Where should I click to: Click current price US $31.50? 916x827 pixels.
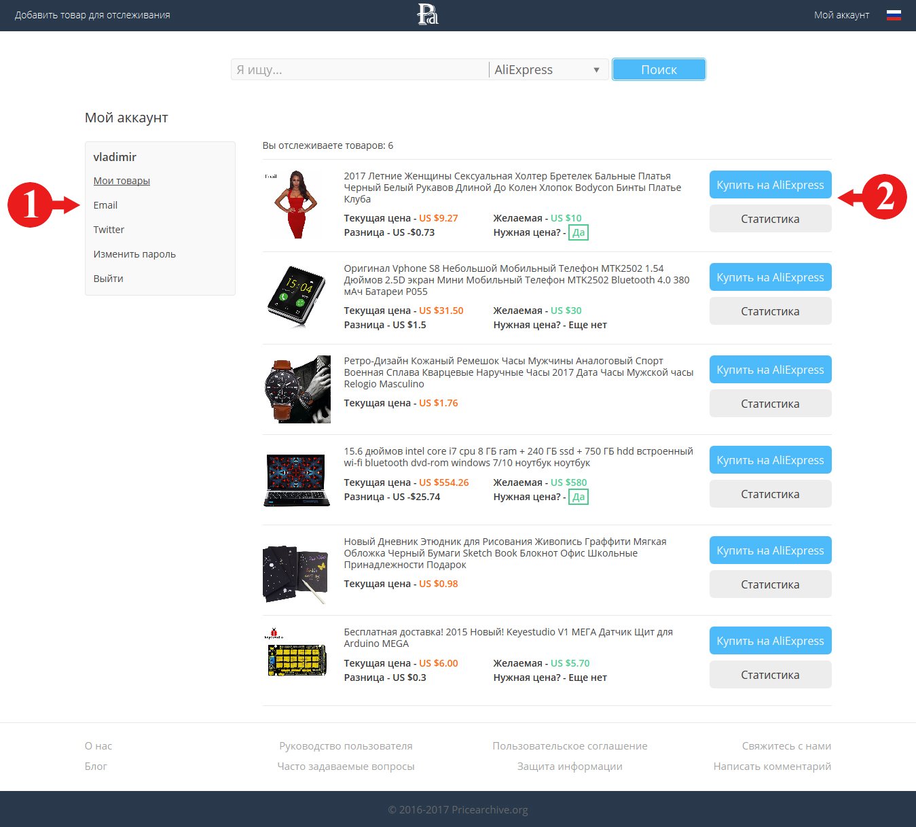click(x=441, y=311)
